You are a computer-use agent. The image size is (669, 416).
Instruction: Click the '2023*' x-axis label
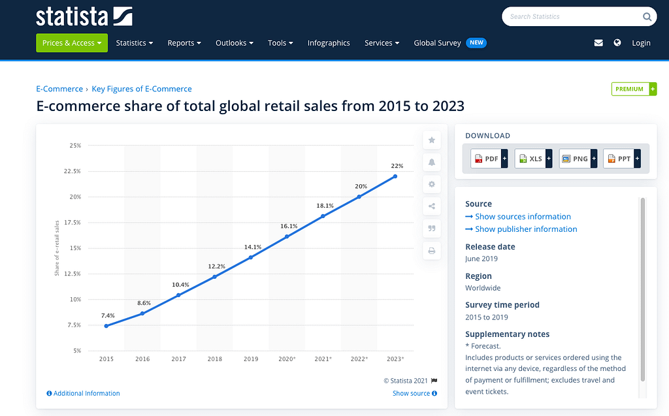point(395,359)
